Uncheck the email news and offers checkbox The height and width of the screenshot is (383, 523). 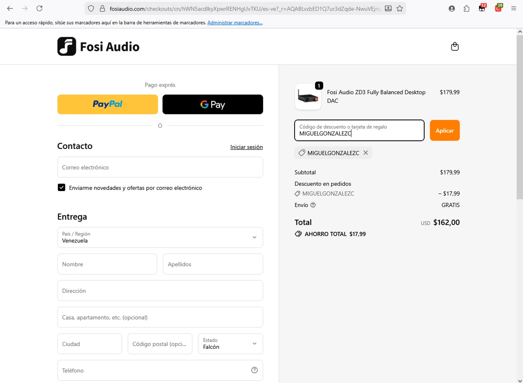pos(61,187)
